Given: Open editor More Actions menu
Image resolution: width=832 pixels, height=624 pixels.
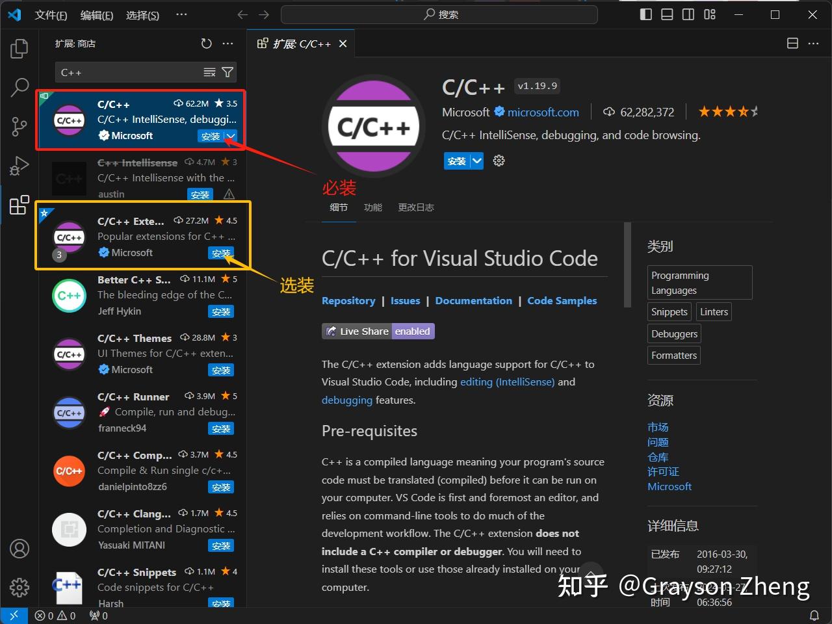Looking at the screenshot, I should (x=814, y=44).
